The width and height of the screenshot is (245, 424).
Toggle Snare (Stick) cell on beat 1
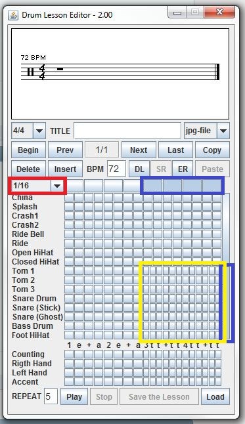click(69, 308)
